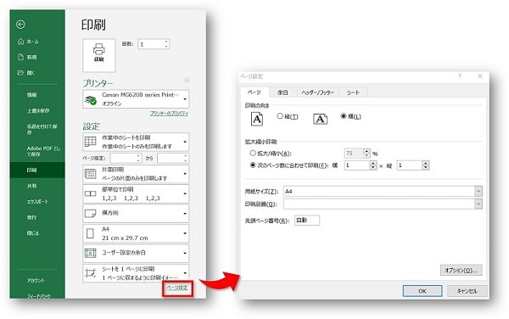Click the 先頭ページ番号(R) field

tap(307, 220)
